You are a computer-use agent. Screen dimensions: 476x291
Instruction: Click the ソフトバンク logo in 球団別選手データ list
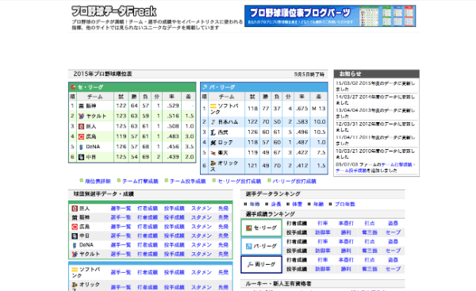point(75,270)
